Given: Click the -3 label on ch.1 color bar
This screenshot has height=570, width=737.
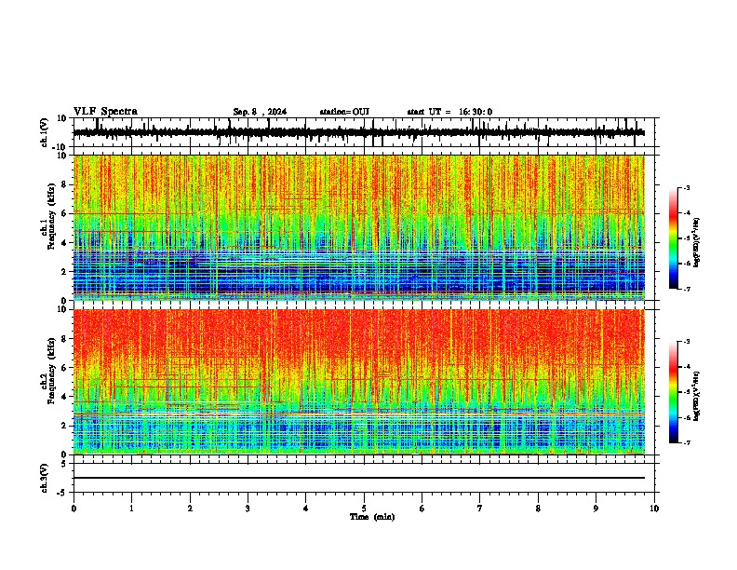Looking at the screenshot, I should click(x=687, y=187).
